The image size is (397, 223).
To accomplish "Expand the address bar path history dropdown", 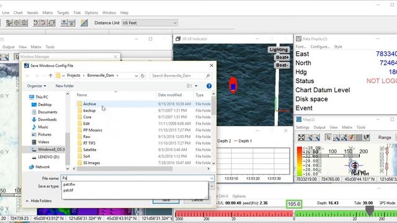I will click(136, 76).
